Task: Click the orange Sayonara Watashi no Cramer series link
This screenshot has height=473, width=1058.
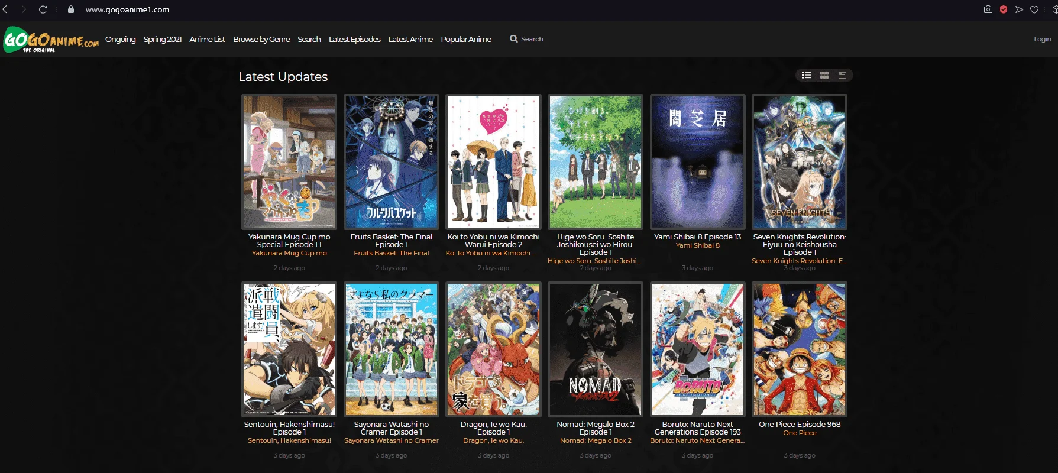Action: tap(392, 440)
